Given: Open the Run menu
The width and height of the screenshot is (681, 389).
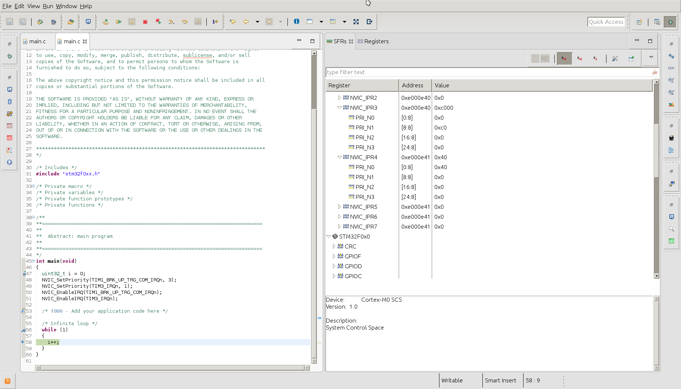Looking at the screenshot, I should 48,6.
